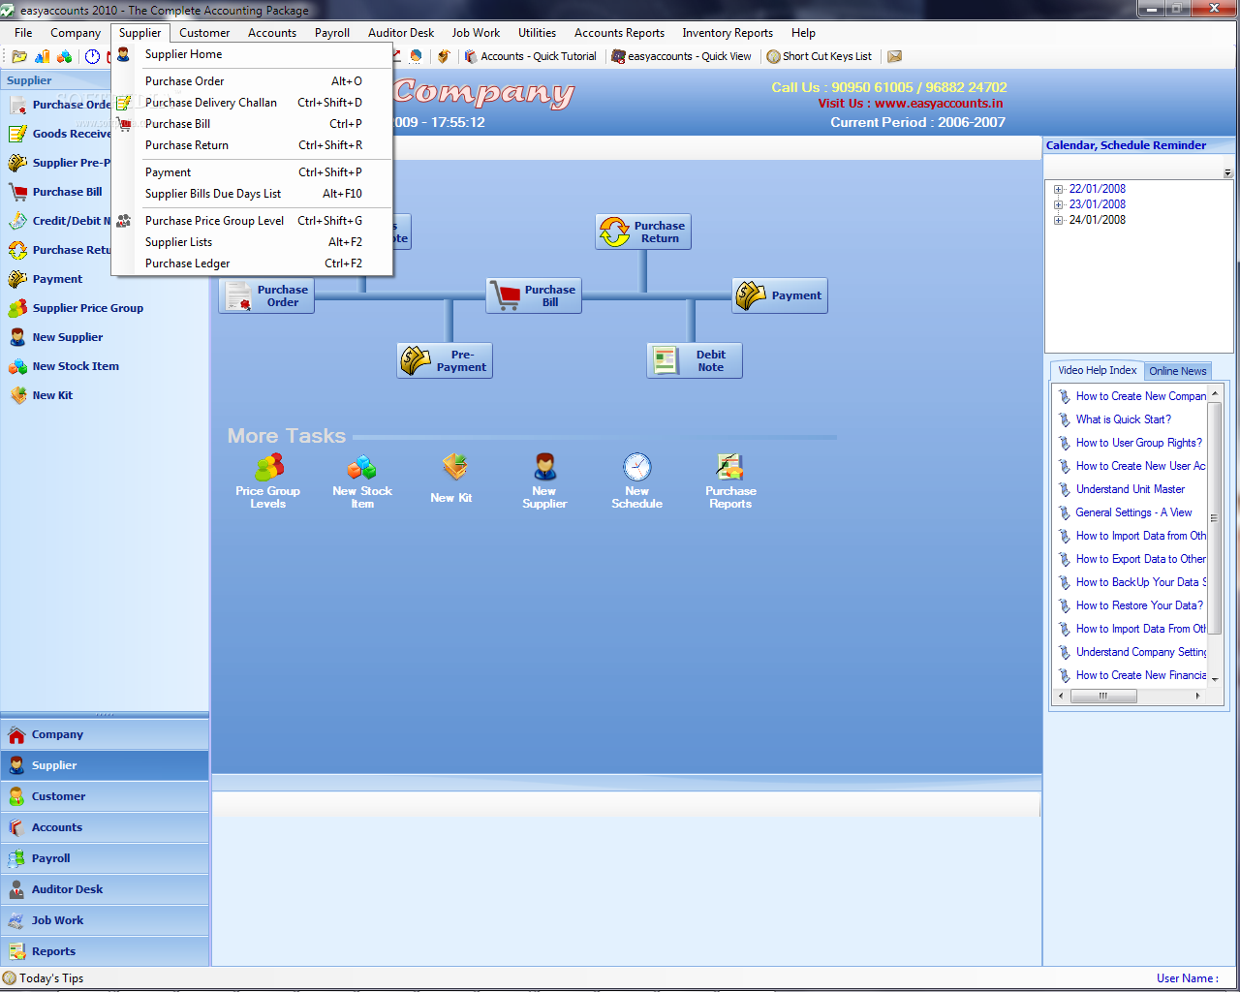Choose Purchase Order from Supplier menu
The image size is (1240, 992).
pyautogui.click(x=252, y=81)
